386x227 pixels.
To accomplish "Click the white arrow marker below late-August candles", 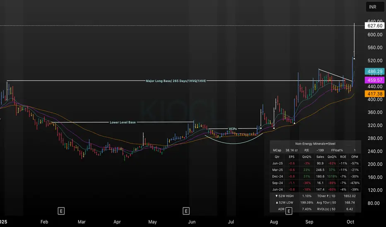I will point(294,123).
